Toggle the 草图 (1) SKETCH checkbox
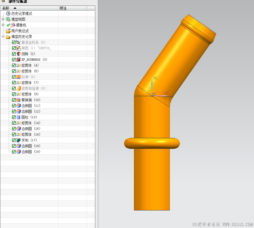Image resolution: width=254 pixels, height=228 pixels. point(14,48)
